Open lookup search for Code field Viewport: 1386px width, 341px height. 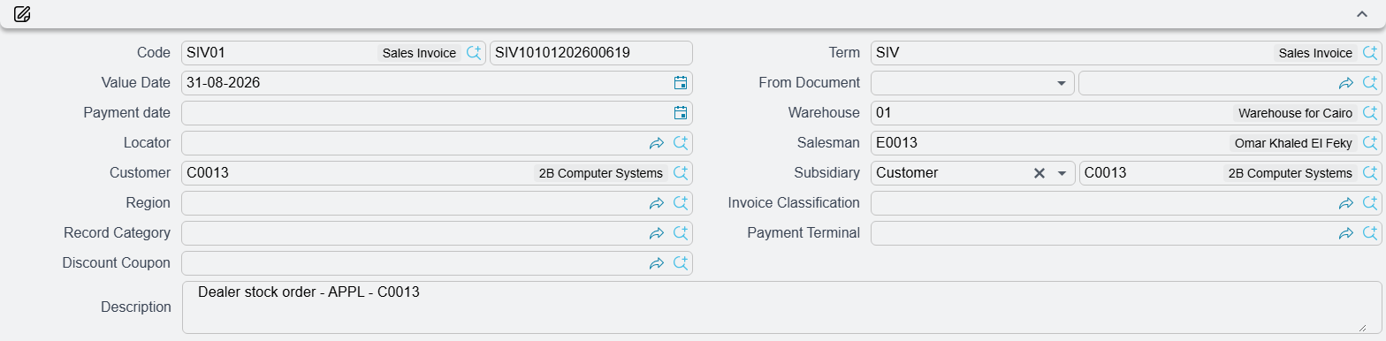pos(475,53)
